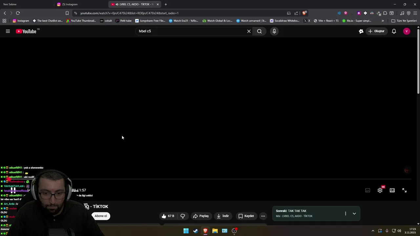Image resolution: width=420 pixels, height=236 pixels.
Task: Reload the current page
Action: coord(18,13)
